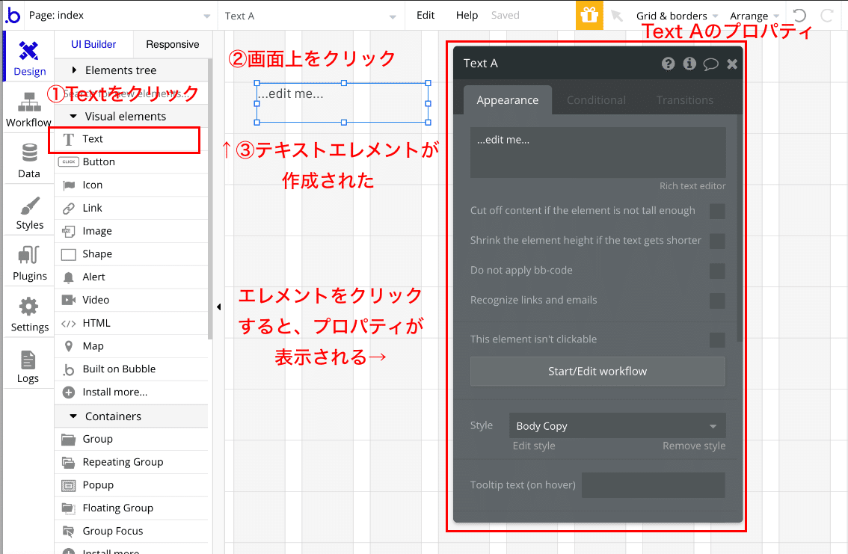
Task: Open the Workflow section
Action: pos(29,109)
